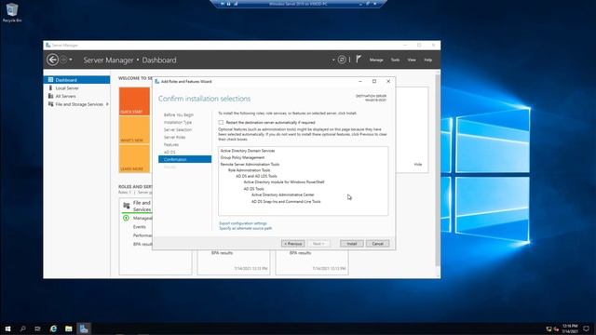
Task: Open the Windows Start menu
Action: (x=7, y=328)
